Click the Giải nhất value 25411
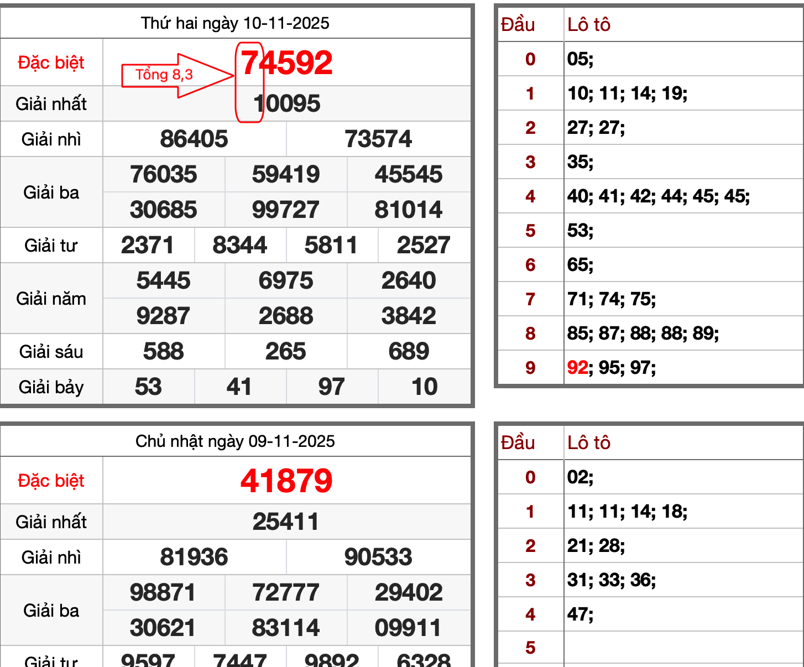Screen dimensions: 804x667 [x=286, y=520]
